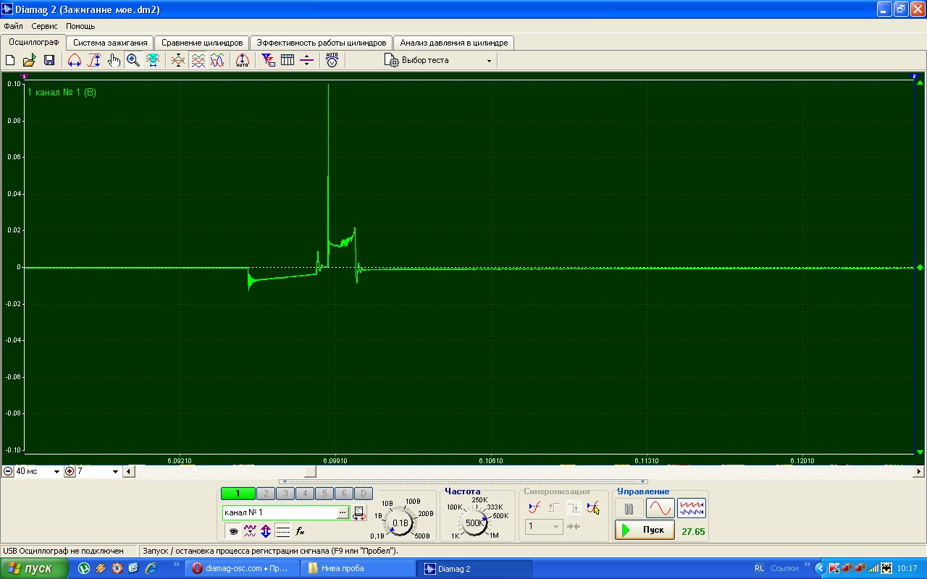This screenshot has width=927, height=579.
Task: Open the sync channel dropdown showing 1
Action: [x=544, y=526]
